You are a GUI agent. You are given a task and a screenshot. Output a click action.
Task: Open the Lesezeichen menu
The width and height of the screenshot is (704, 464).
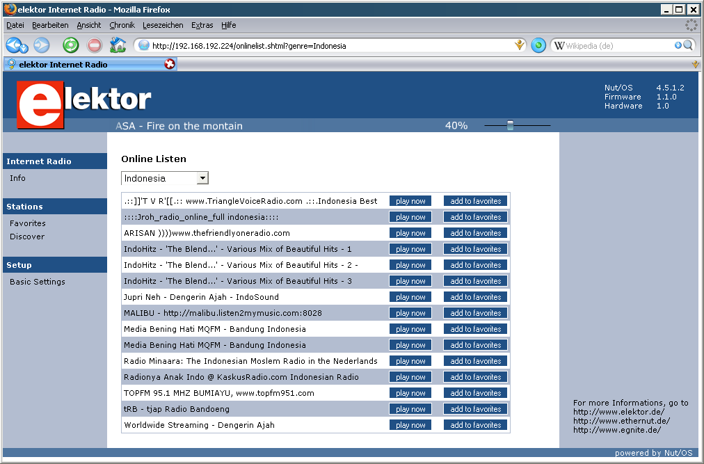[x=163, y=25]
